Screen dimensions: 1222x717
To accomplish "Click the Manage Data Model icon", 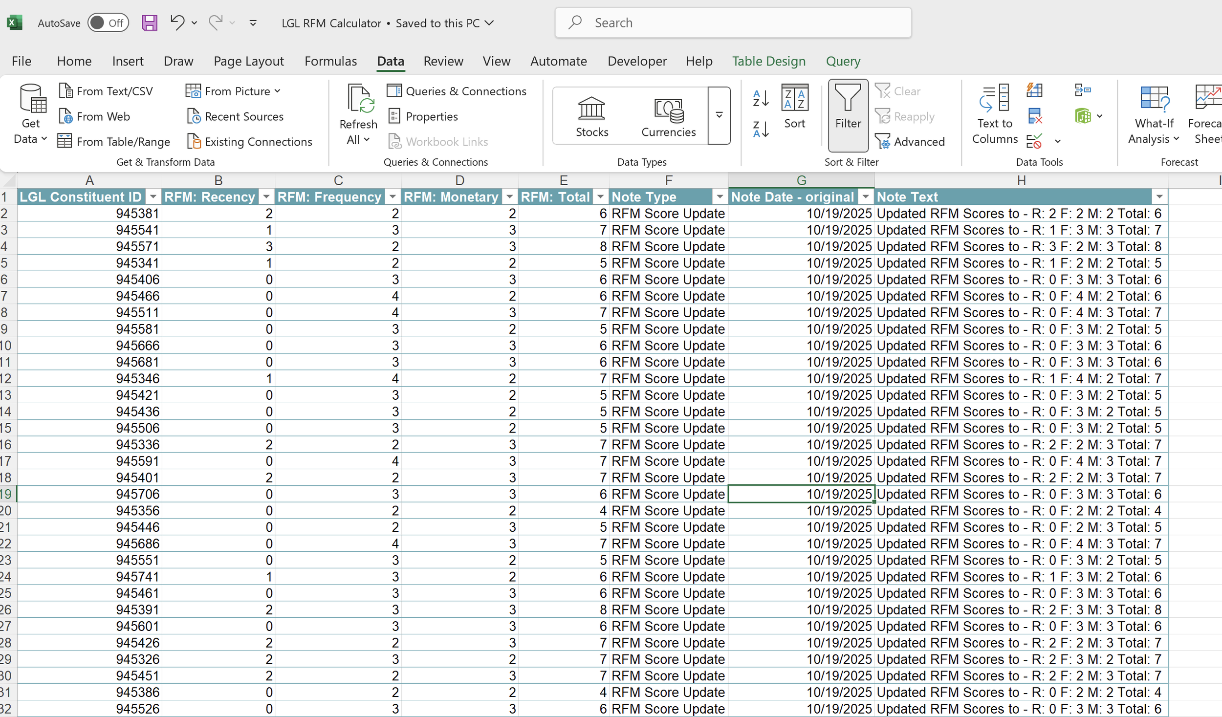I will [x=1083, y=116].
